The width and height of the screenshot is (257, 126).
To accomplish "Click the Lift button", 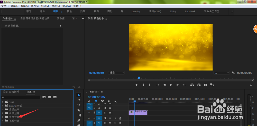I will pos(192,85).
